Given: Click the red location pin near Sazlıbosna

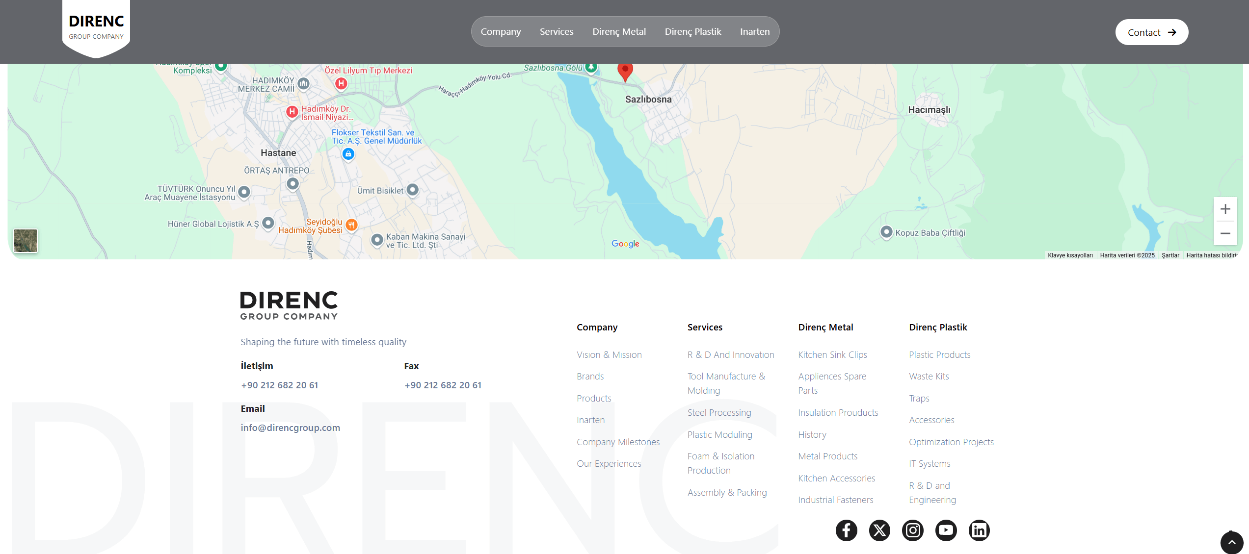Looking at the screenshot, I should [625, 72].
